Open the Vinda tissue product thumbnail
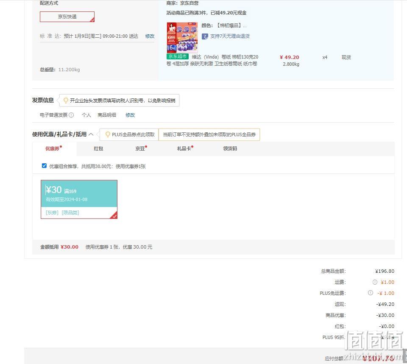The image size is (407, 364). point(182,38)
